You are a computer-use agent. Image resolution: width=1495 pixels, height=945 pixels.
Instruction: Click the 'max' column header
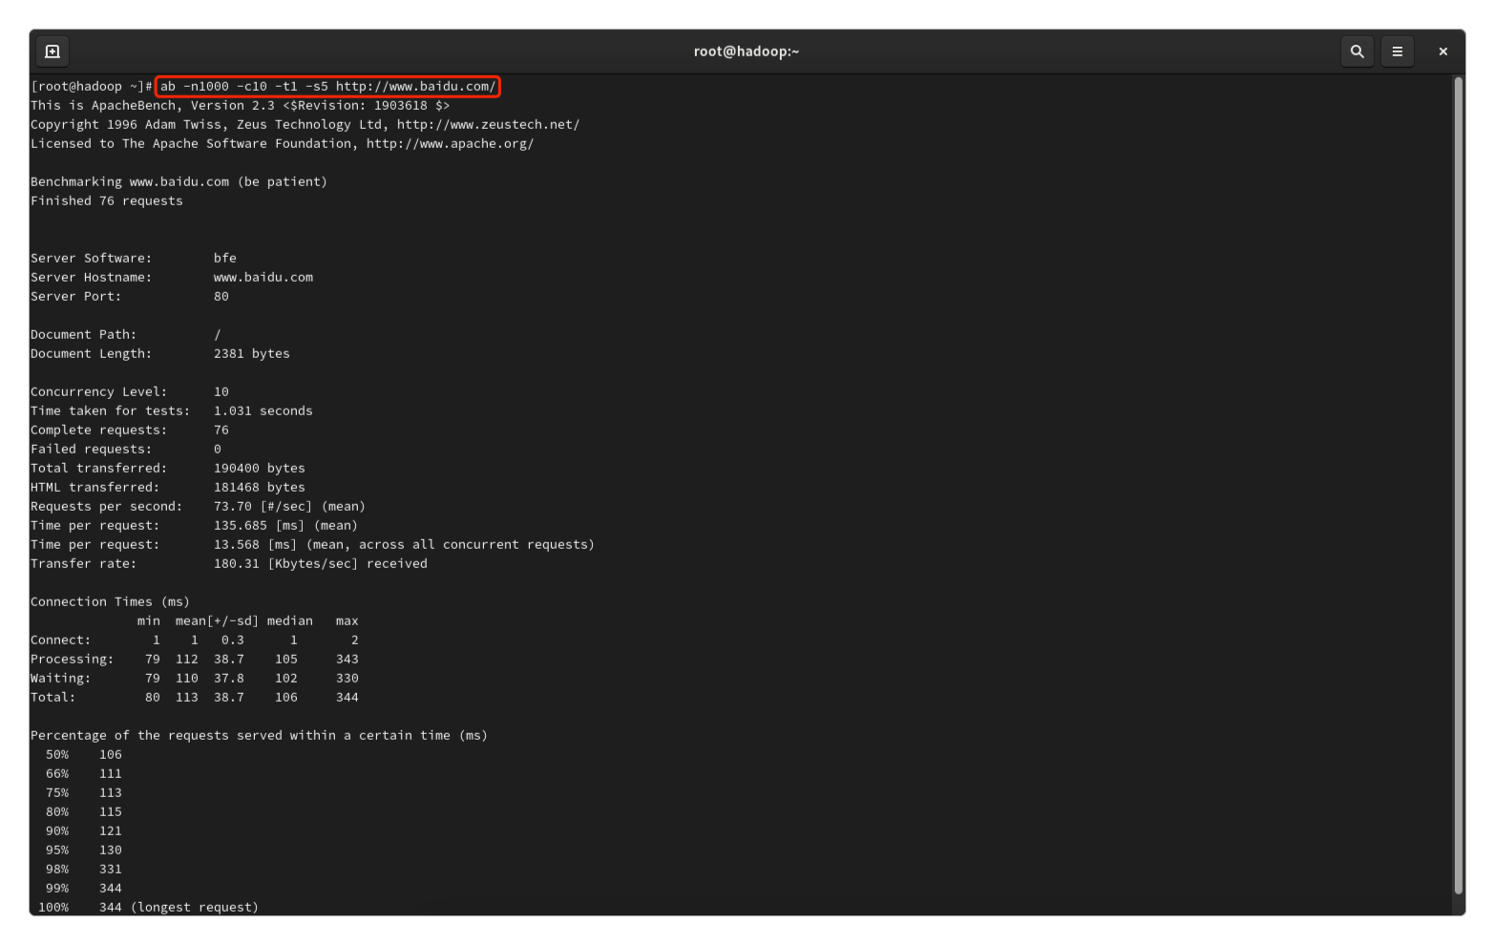coord(347,621)
